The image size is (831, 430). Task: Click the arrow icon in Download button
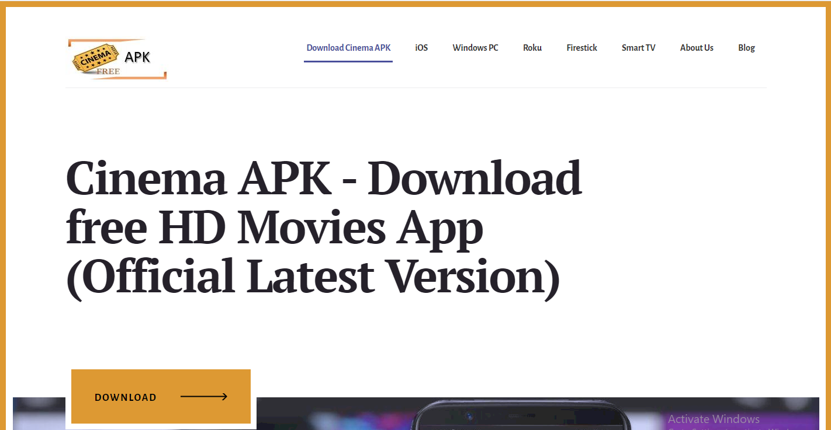204,397
